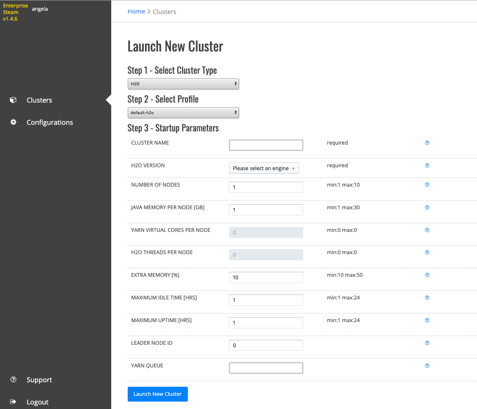Viewport: 477px width, 409px height.
Task: Click the CLUSTER NAME label
Action: coord(150,143)
